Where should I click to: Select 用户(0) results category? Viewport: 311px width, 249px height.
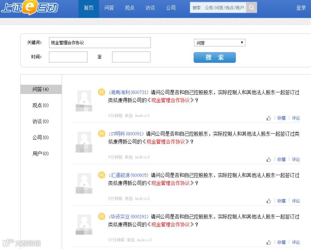[41, 153]
